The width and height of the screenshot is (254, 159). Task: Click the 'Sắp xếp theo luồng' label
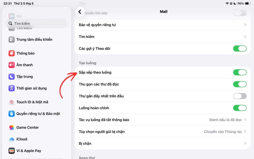pos(95,73)
